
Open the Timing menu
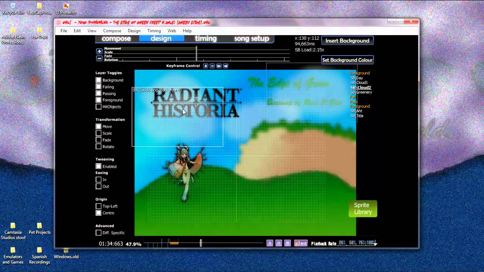click(154, 31)
